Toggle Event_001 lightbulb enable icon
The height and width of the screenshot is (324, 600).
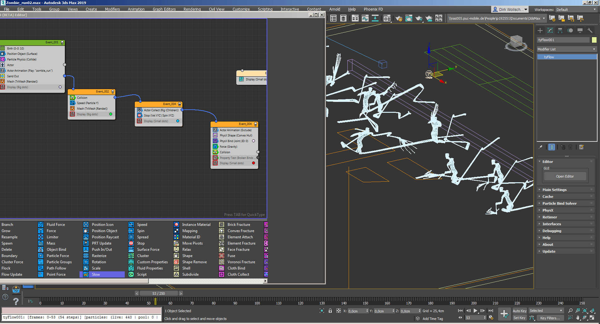pos(62,42)
